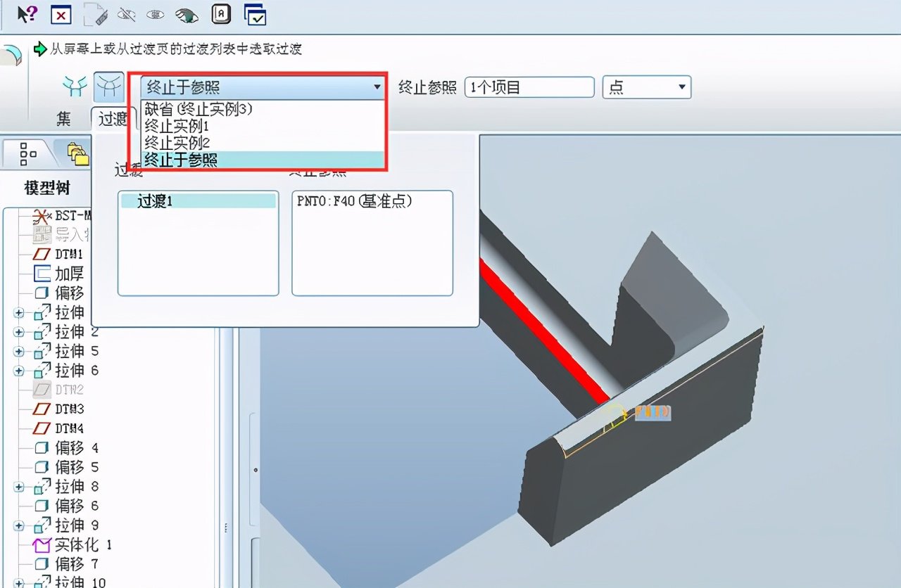The width and height of the screenshot is (901, 588).
Task: Select the 加厚 thicken feature icon
Action: (42, 273)
